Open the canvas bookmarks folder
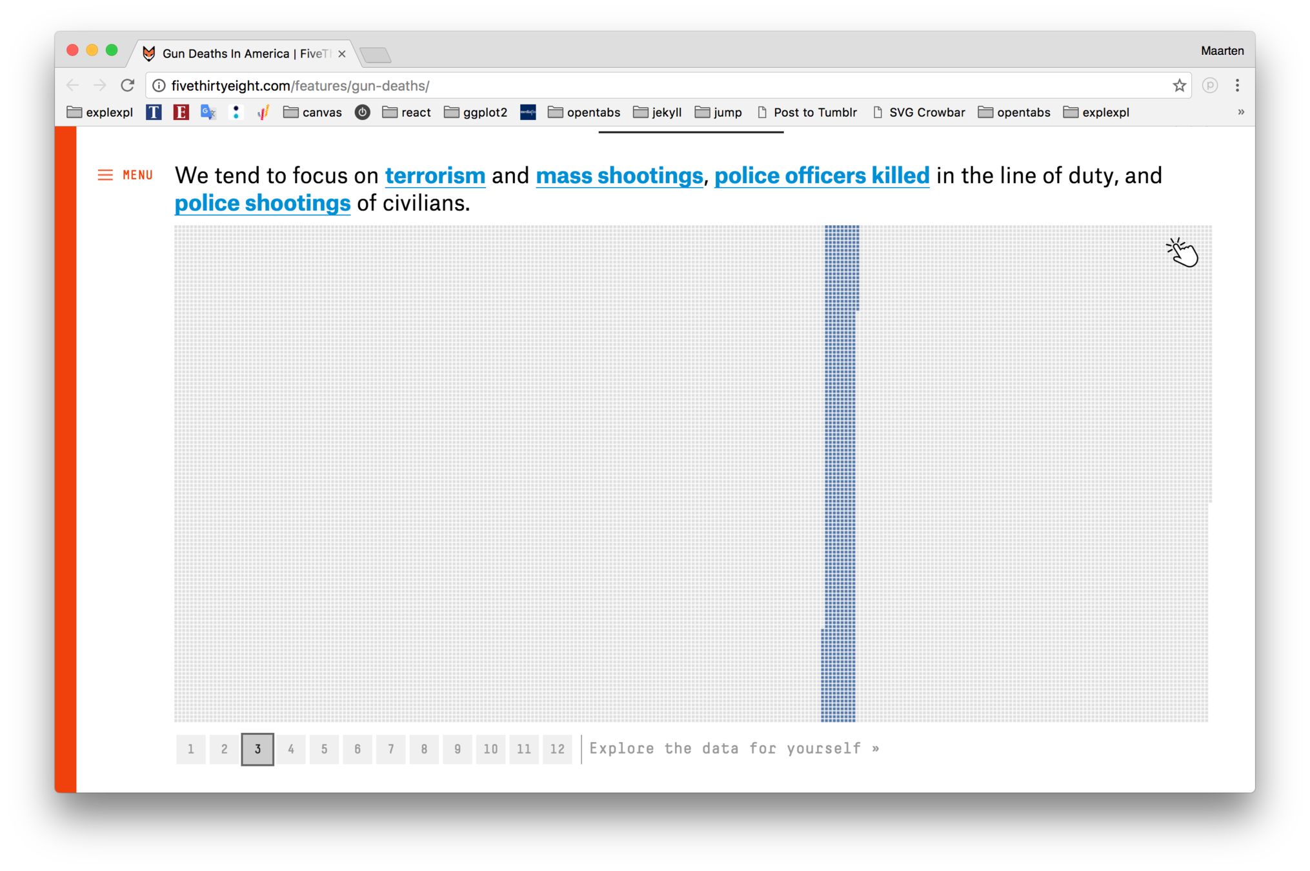1310x871 pixels. pos(313,112)
